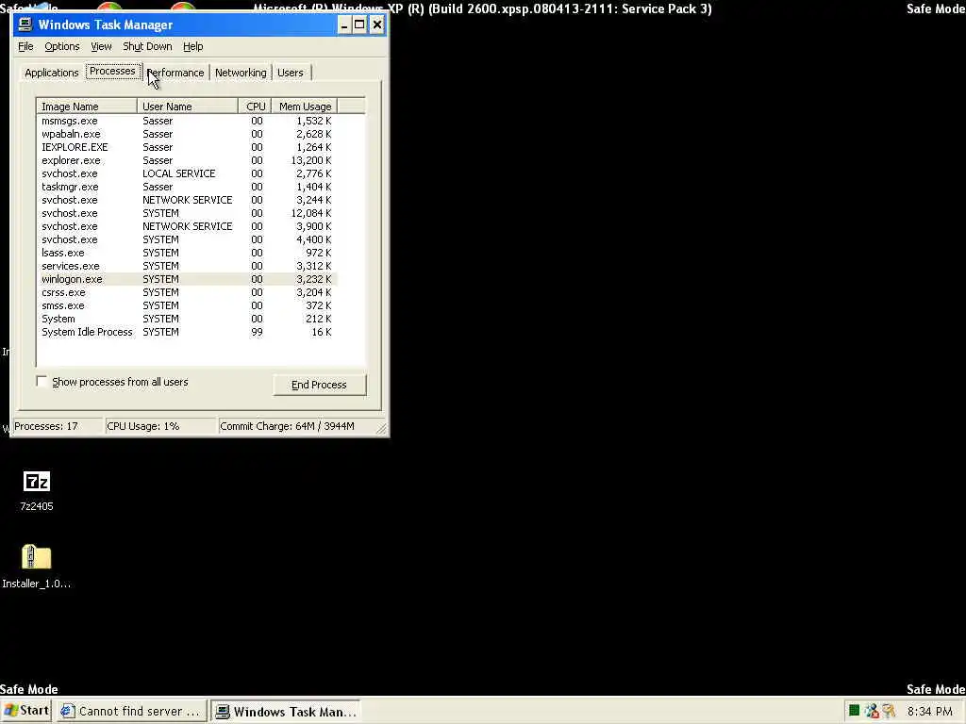Sort by User Name column header

(188, 107)
